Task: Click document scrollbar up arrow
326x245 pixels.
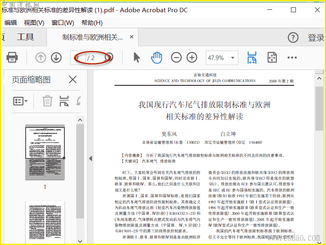Action: click(319, 78)
